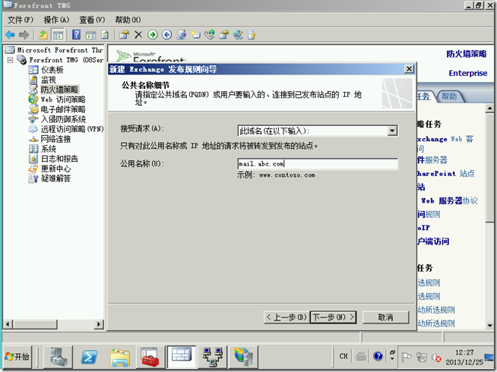The width and height of the screenshot is (497, 372).
Task: Click the taskbar clock 12:27
Action: pyautogui.click(x=464, y=352)
